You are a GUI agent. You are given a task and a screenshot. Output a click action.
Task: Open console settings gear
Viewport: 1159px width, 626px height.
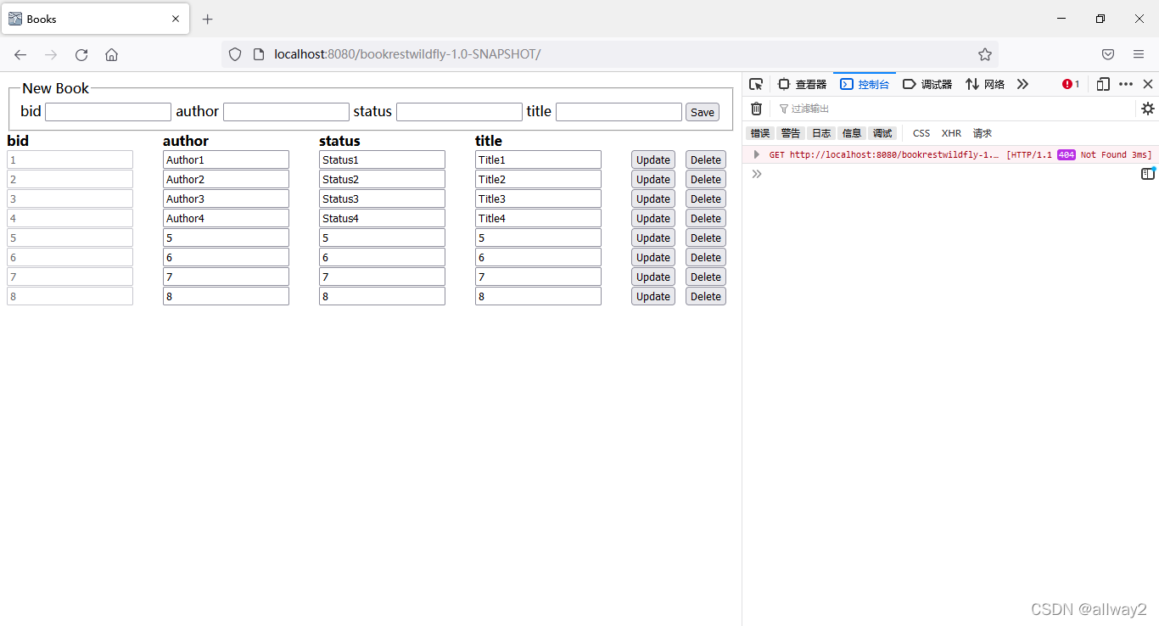(x=1147, y=109)
